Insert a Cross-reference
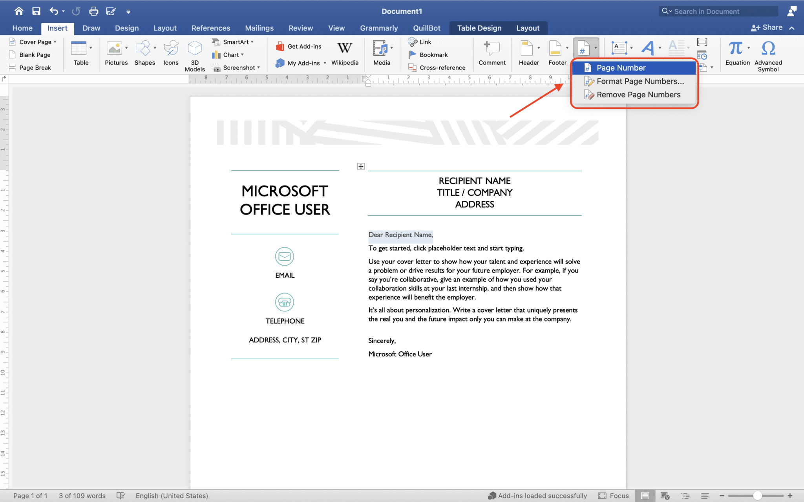The height and width of the screenshot is (502, 804). (437, 67)
